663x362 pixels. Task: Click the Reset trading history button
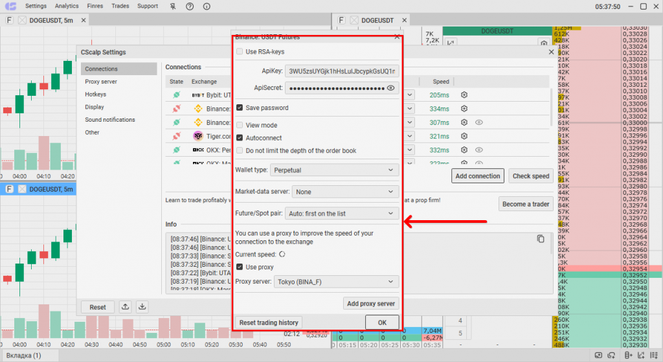coord(269,322)
